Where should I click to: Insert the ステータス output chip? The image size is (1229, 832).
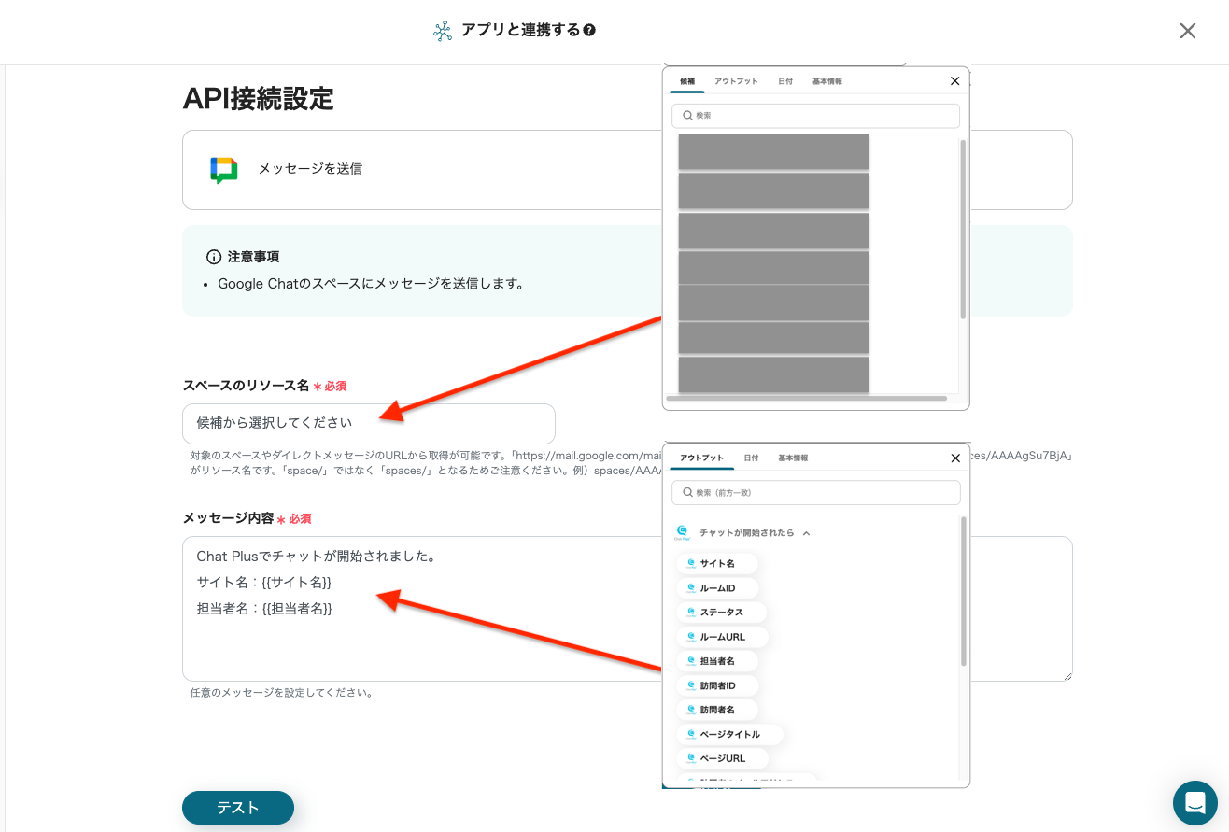[x=721, y=613]
